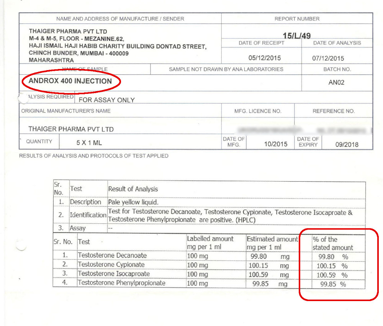Click ORIGINAL MANUFACTURER'S NAME label
This screenshot has height=326, width=383.
66,111
